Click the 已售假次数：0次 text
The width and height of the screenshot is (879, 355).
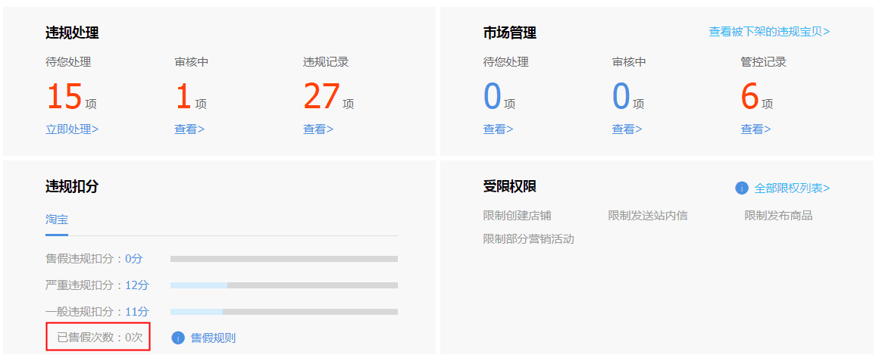tap(100, 337)
